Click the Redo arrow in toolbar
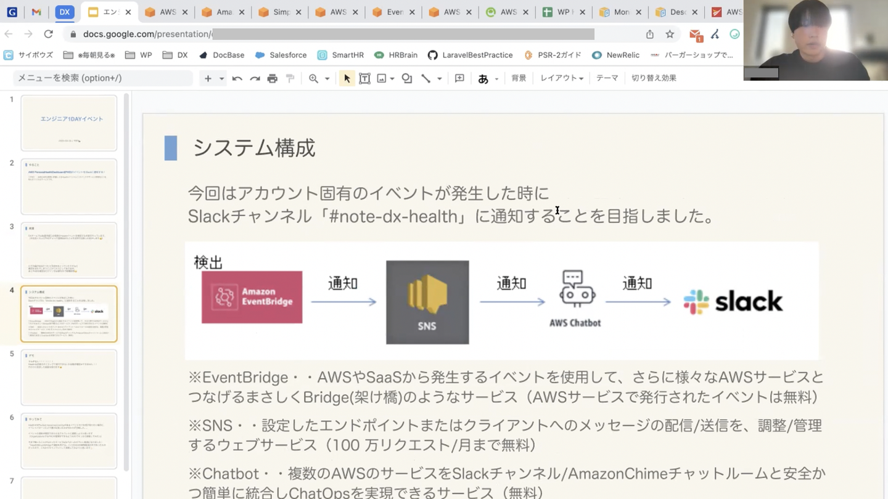 [x=255, y=78]
